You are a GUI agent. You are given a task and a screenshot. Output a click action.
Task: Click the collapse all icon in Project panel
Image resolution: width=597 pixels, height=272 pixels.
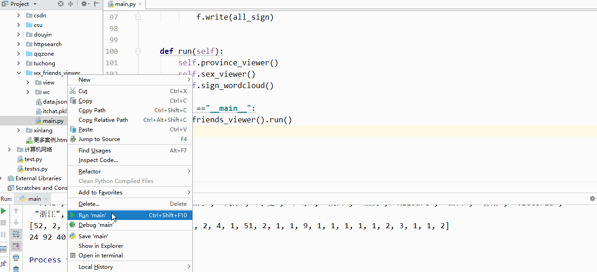point(71,4)
